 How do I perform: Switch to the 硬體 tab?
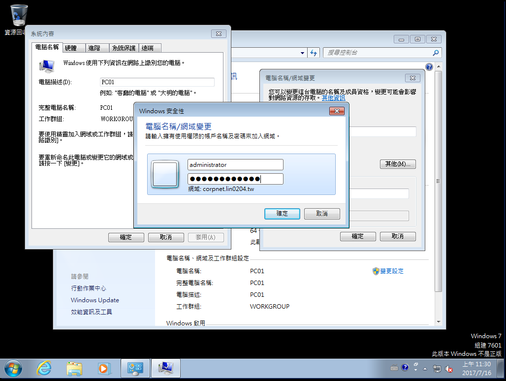(x=74, y=48)
